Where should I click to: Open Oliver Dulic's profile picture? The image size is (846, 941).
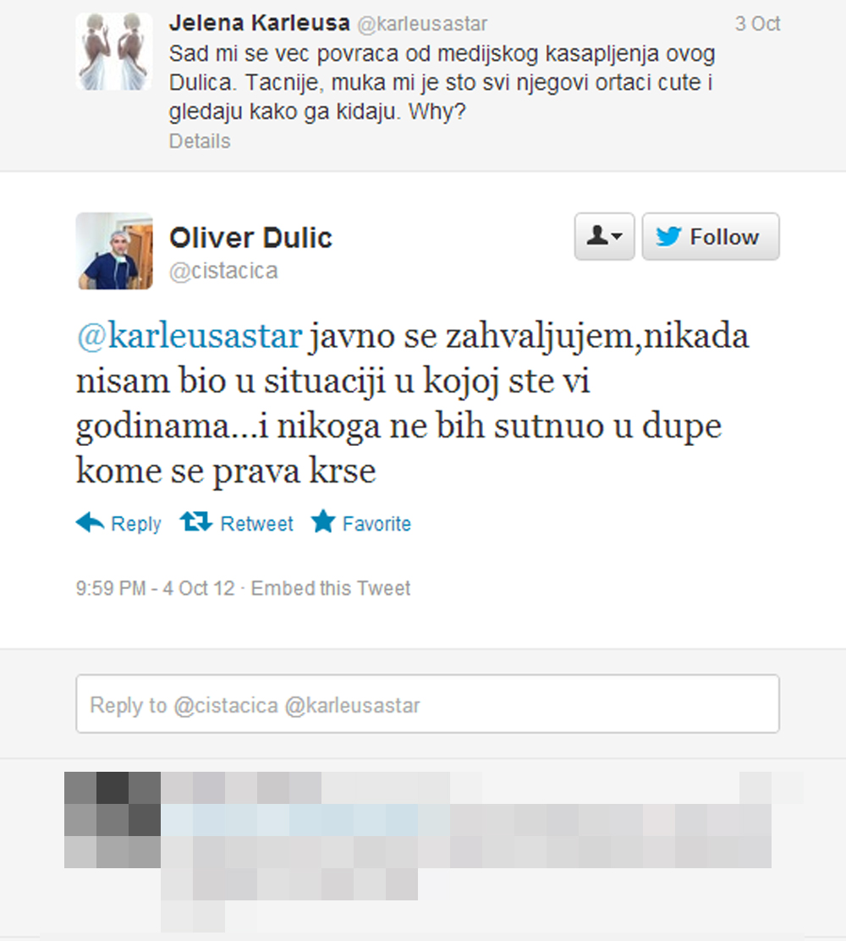pyautogui.click(x=114, y=250)
